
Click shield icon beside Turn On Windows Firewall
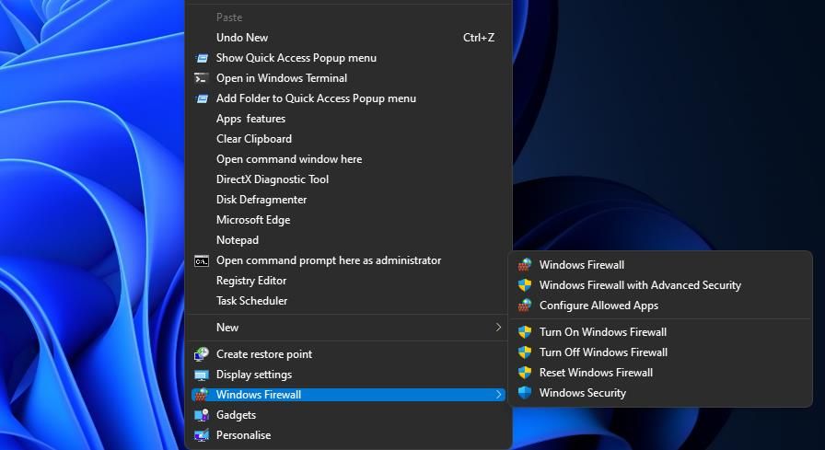525,332
